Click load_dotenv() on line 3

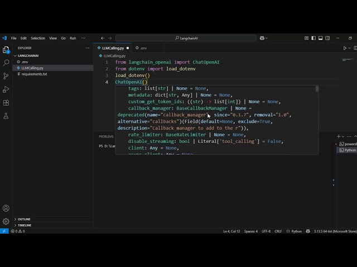pyautogui.click(x=133, y=76)
